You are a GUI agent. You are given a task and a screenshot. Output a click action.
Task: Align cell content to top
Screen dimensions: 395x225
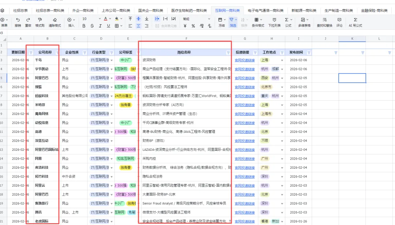(130, 19)
